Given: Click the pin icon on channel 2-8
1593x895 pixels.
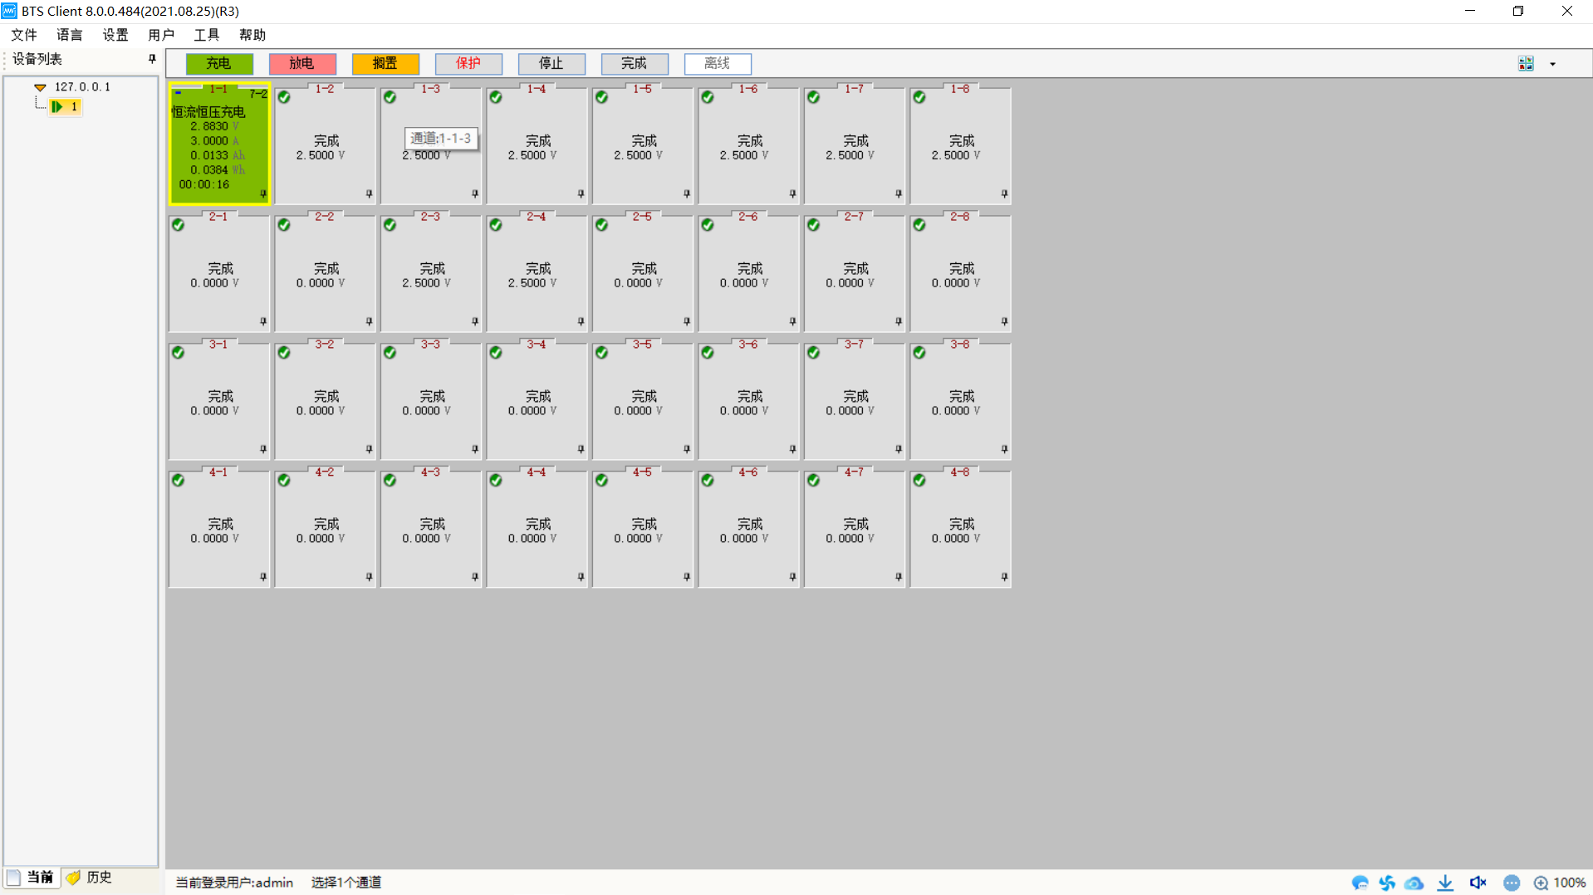Looking at the screenshot, I should click(x=1005, y=321).
